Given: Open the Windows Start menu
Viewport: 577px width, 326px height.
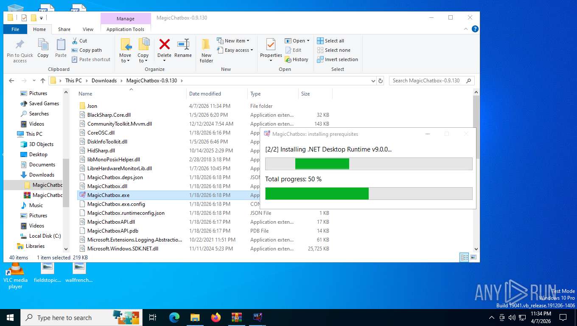Looking at the screenshot, I should coord(10,317).
